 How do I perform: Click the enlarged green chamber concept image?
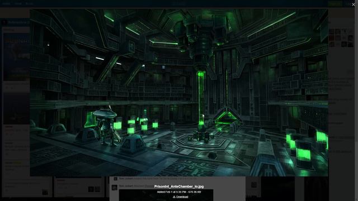tap(179, 93)
